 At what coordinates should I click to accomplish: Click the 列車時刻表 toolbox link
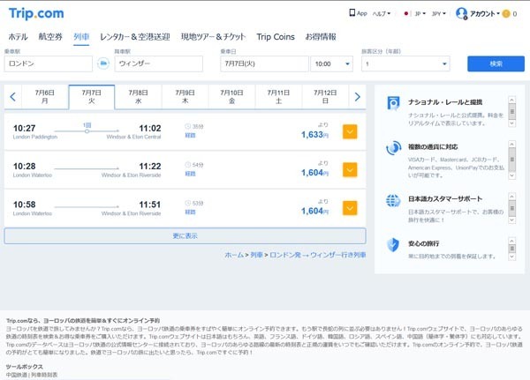(44, 375)
